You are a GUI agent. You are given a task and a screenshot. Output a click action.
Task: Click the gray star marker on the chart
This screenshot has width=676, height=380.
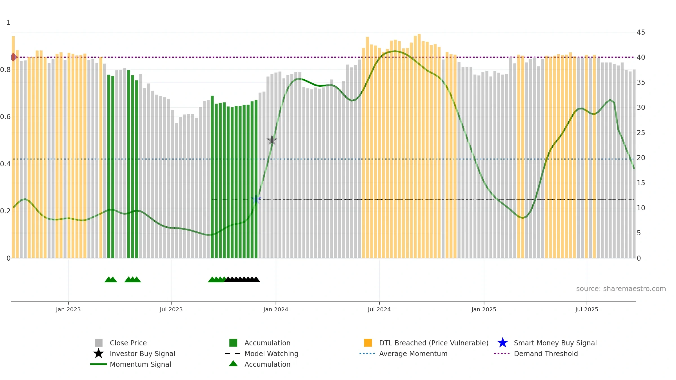point(272,140)
